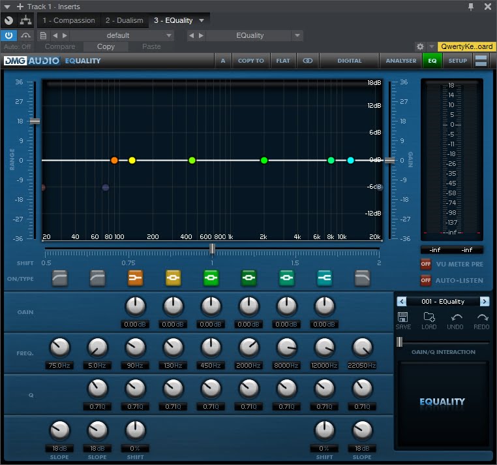The height and width of the screenshot is (465, 497).
Task: Toggle the first high-pass band type button
Action: click(59, 278)
